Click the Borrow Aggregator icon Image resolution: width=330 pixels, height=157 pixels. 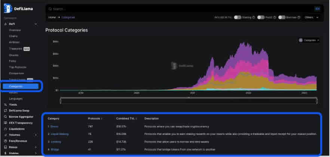tap(5, 117)
